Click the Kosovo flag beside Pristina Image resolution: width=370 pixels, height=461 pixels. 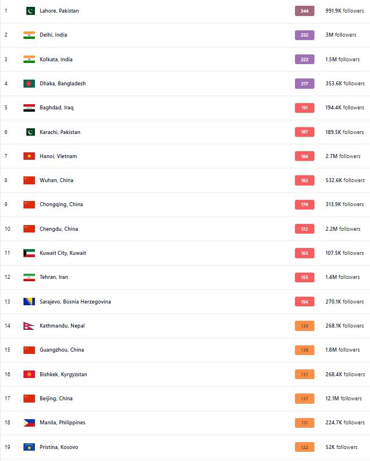click(x=29, y=447)
